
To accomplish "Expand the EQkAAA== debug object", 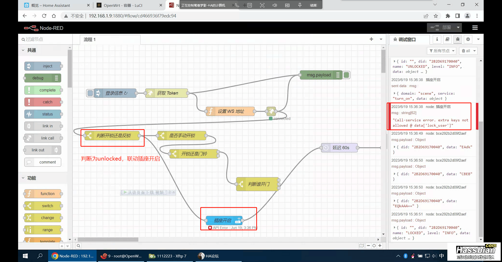I will (x=394, y=201).
